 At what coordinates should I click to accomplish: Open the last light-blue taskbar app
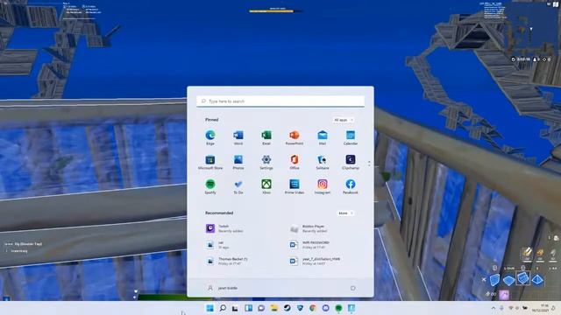coord(352,308)
